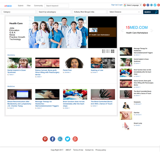160x160 pixels.
Task: Open sidebar Dyspepsia item
Action: click(137, 102)
